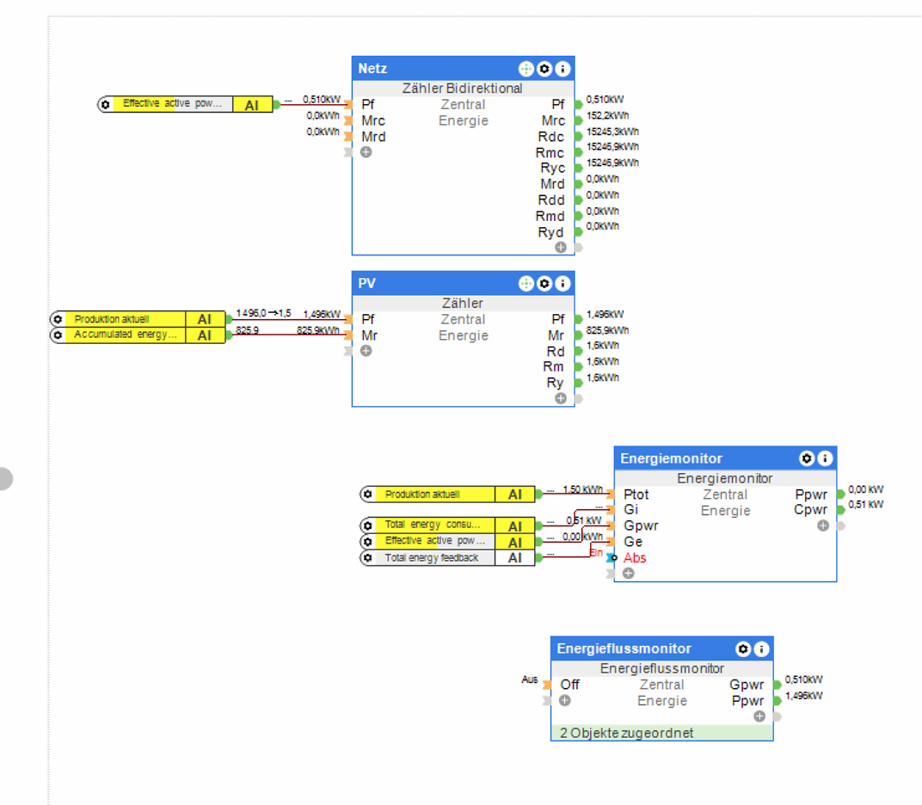Show info for Netz block
The image size is (922, 805).
(562, 69)
